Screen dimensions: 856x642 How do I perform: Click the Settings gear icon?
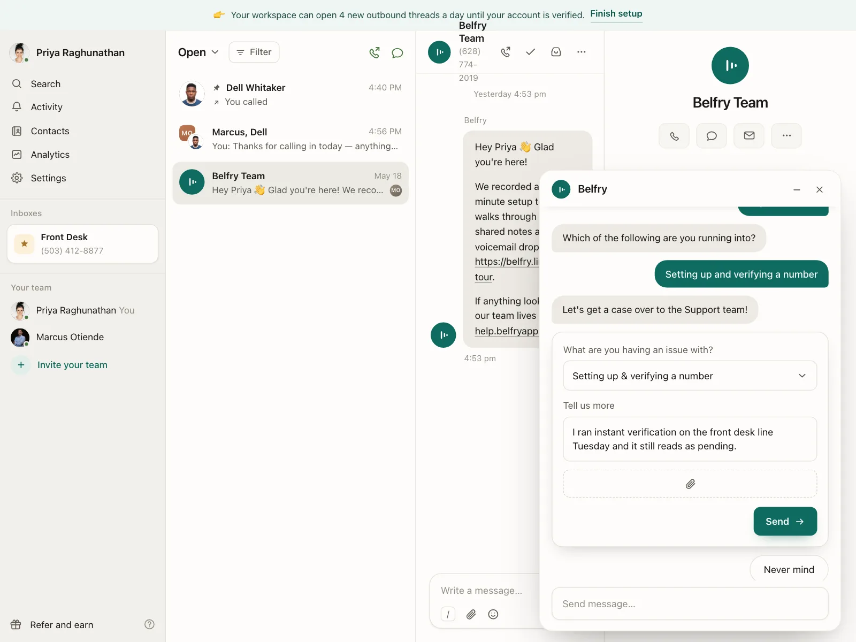click(x=17, y=178)
